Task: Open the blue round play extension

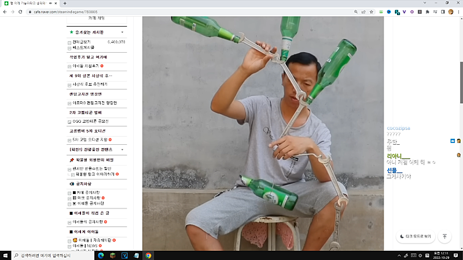Action: pyautogui.click(x=389, y=12)
